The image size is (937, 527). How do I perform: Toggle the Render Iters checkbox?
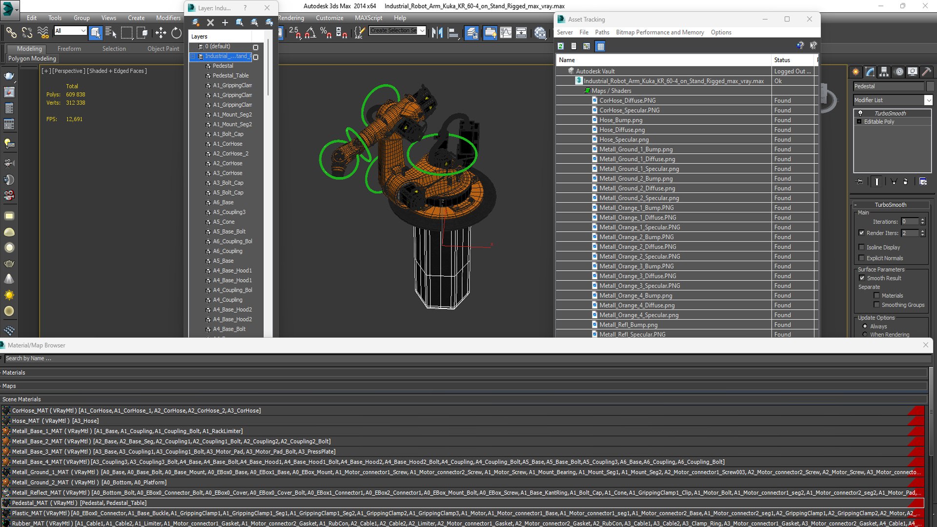[x=861, y=233]
